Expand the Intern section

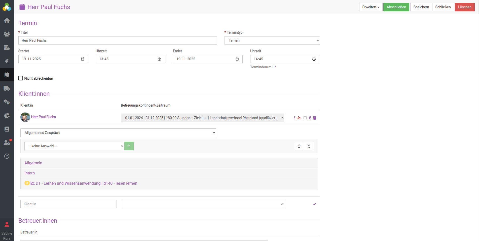(x=29, y=173)
